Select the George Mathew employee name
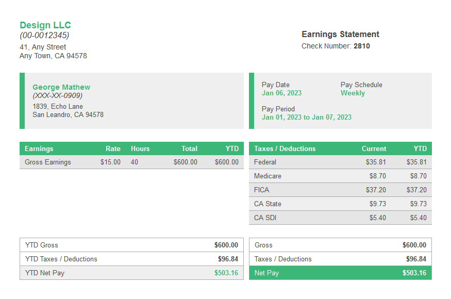Screen dimensions: 451x299 [61, 87]
